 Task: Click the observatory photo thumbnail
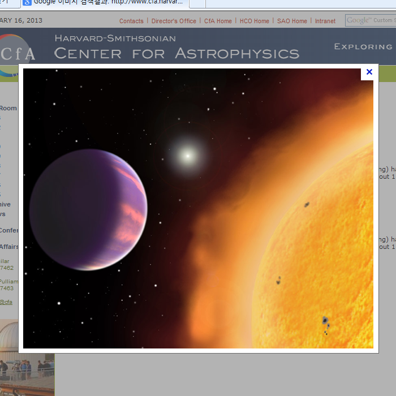click(27, 358)
